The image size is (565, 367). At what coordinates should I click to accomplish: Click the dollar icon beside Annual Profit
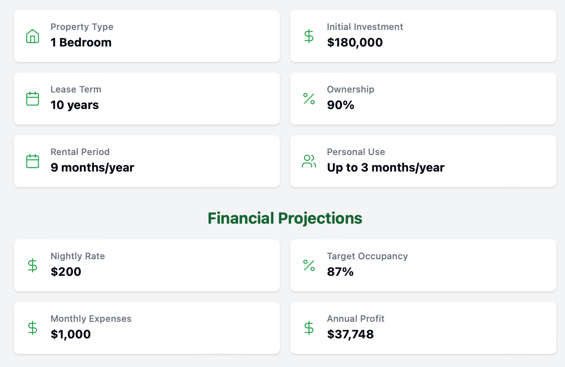pos(309,328)
